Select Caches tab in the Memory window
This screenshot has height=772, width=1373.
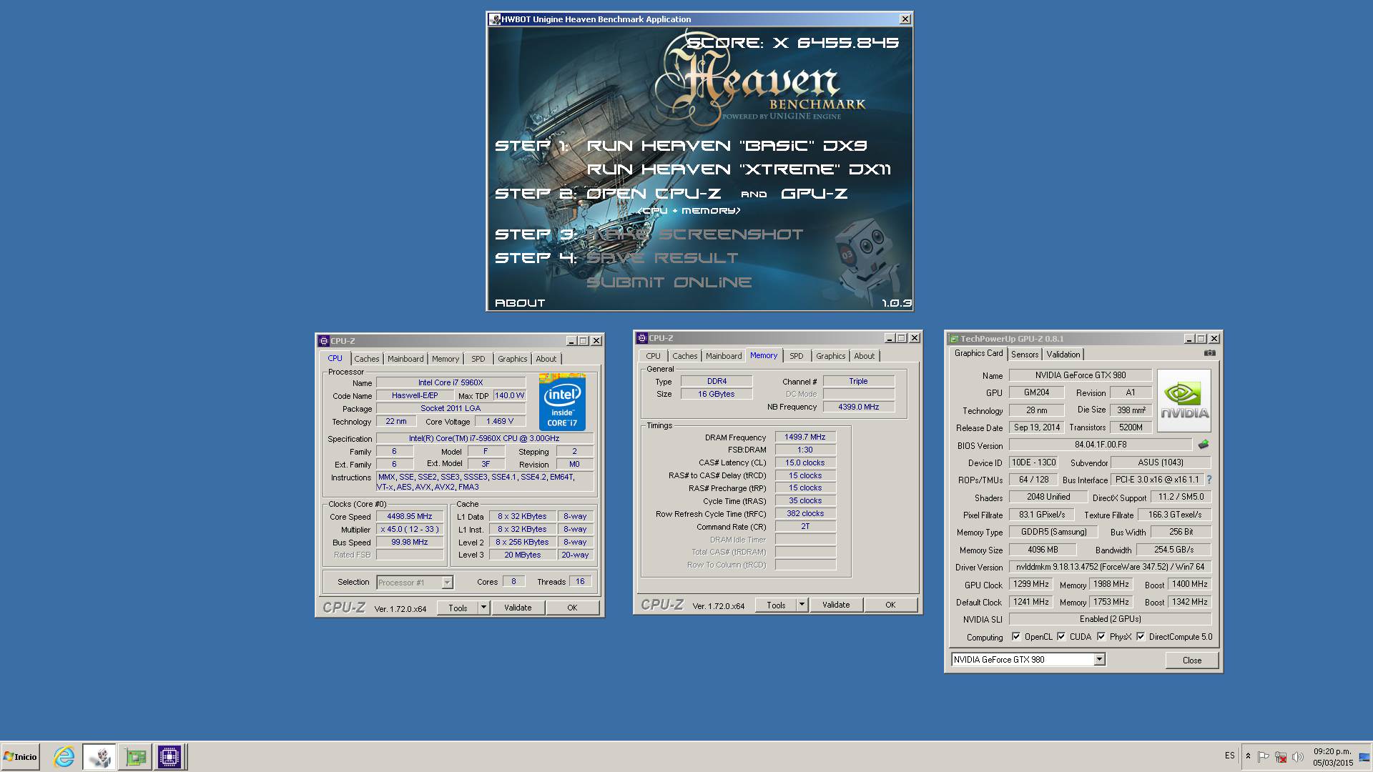point(685,356)
